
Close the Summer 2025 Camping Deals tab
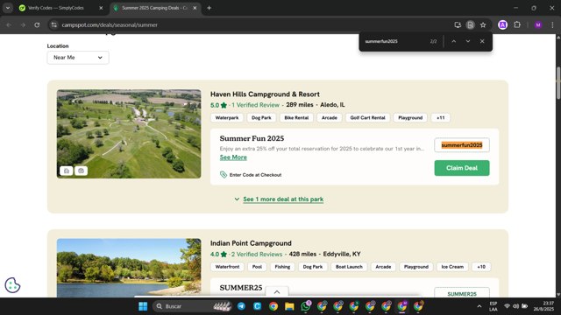tap(195, 8)
